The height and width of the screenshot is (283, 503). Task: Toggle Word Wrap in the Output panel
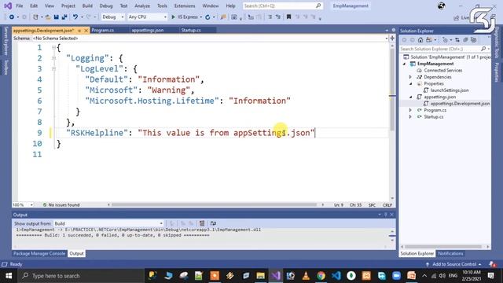213,223
